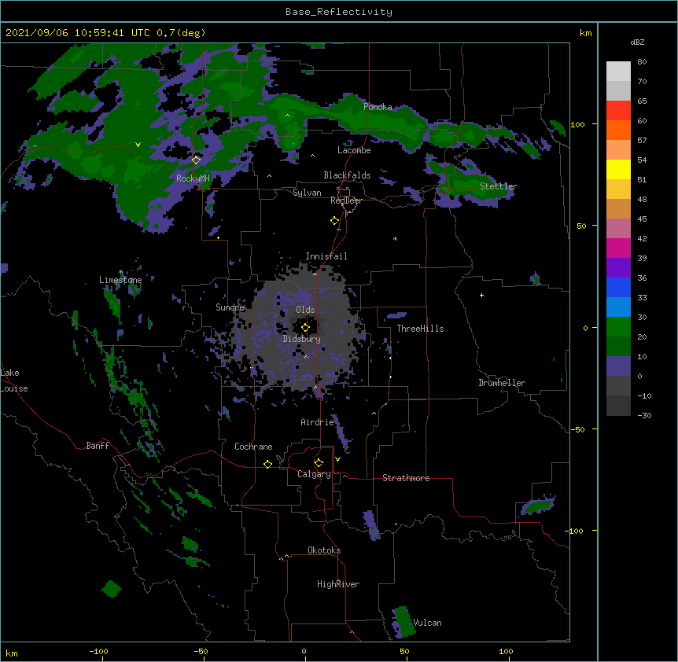Click the Lacombe city label
The image size is (678, 662).
tap(354, 150)
